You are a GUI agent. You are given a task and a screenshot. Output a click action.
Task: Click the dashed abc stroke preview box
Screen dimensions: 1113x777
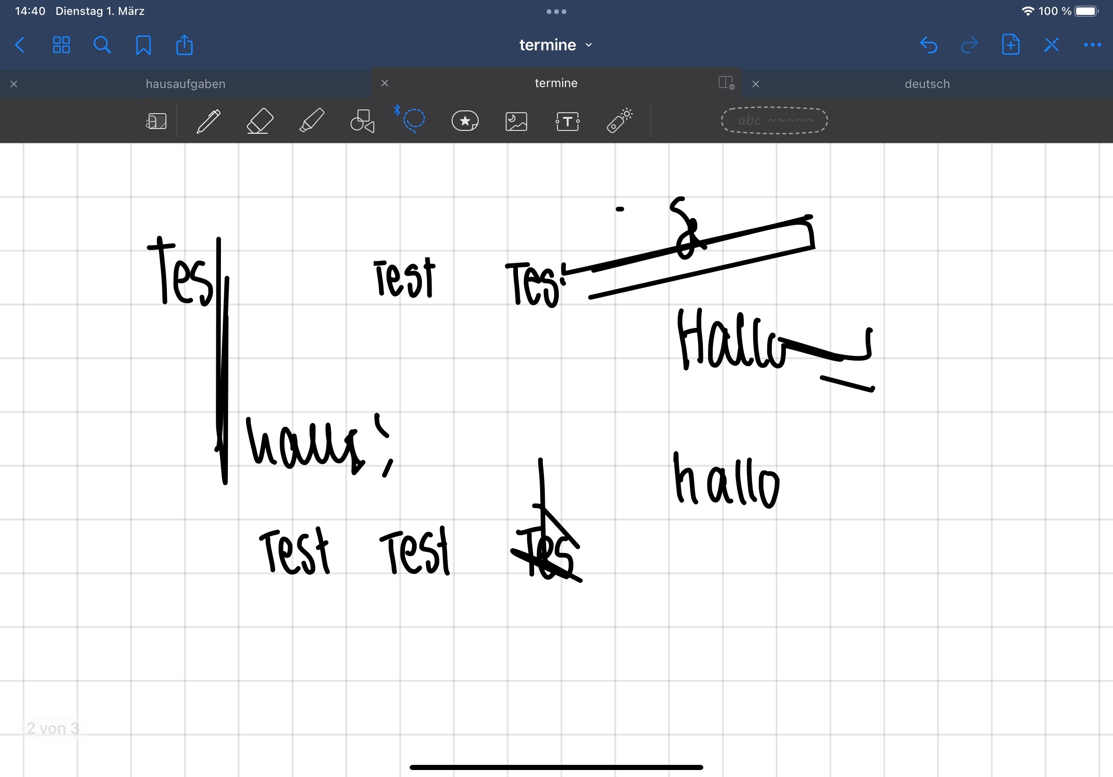tap(774, 120)
